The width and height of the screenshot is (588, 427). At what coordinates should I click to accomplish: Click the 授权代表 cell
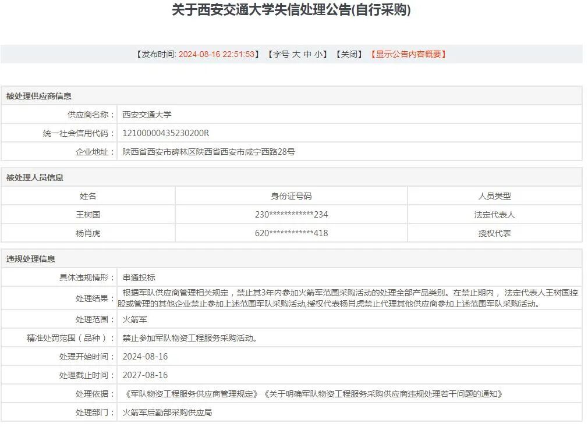[x=495, y=233]
